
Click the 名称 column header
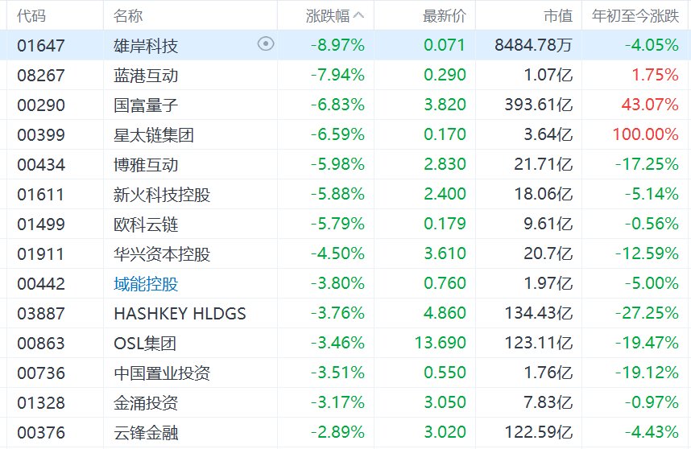pyautogui.click(x=129, y=15)
